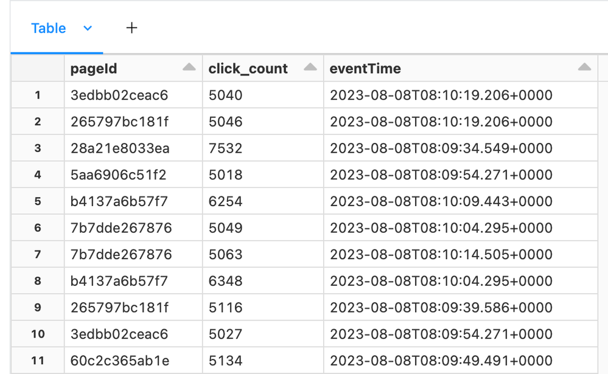Click click_count cell showing 5116
Image resolution: width=608 pixels, height=374 pixels.
[225, 308]
